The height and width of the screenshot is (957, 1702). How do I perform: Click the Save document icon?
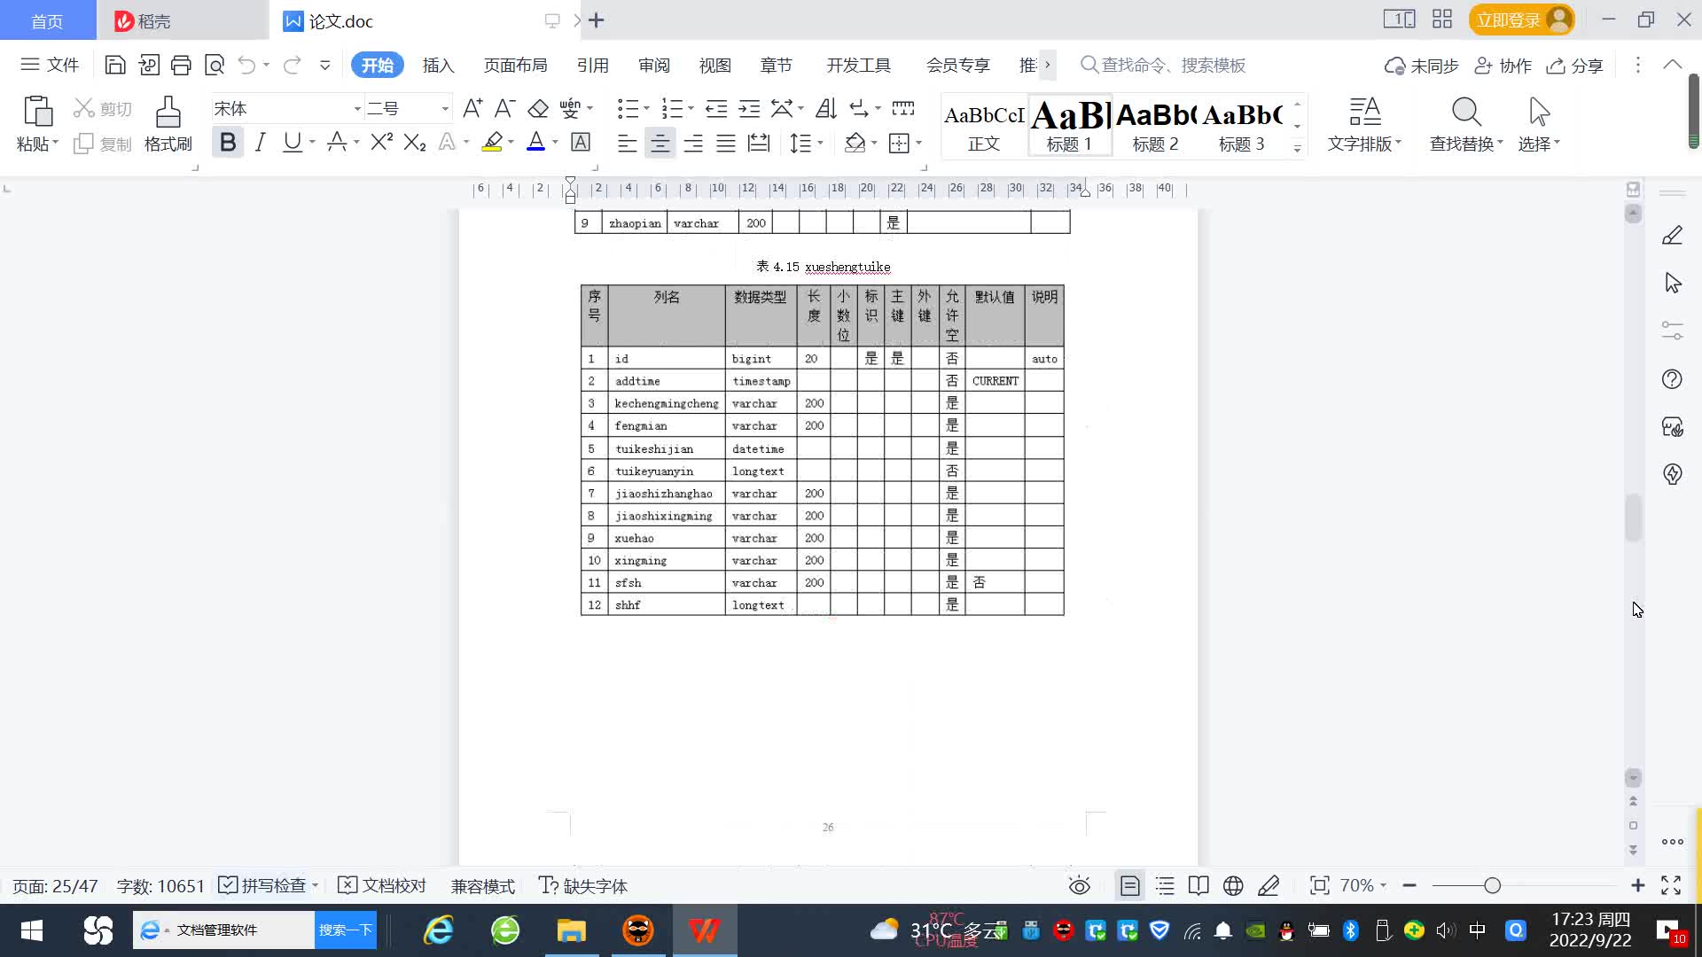[x=115, y=65]
